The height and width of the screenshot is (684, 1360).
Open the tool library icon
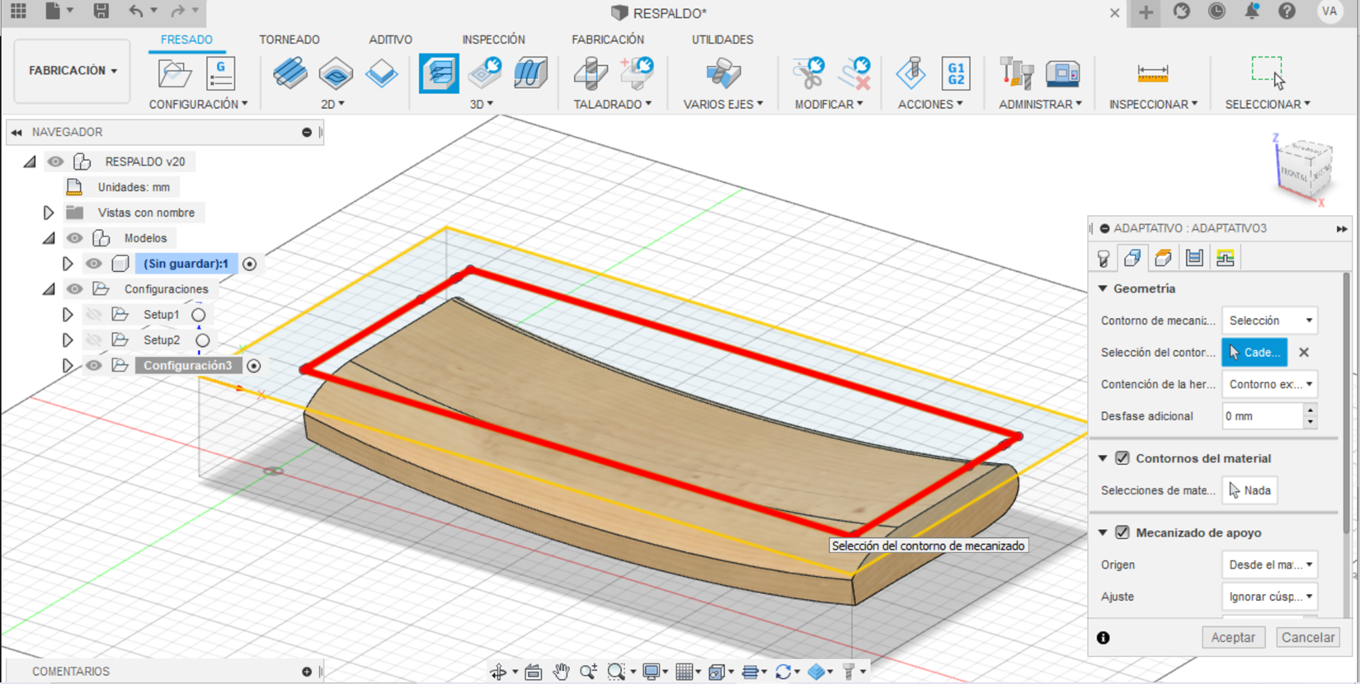point(1016,74)
